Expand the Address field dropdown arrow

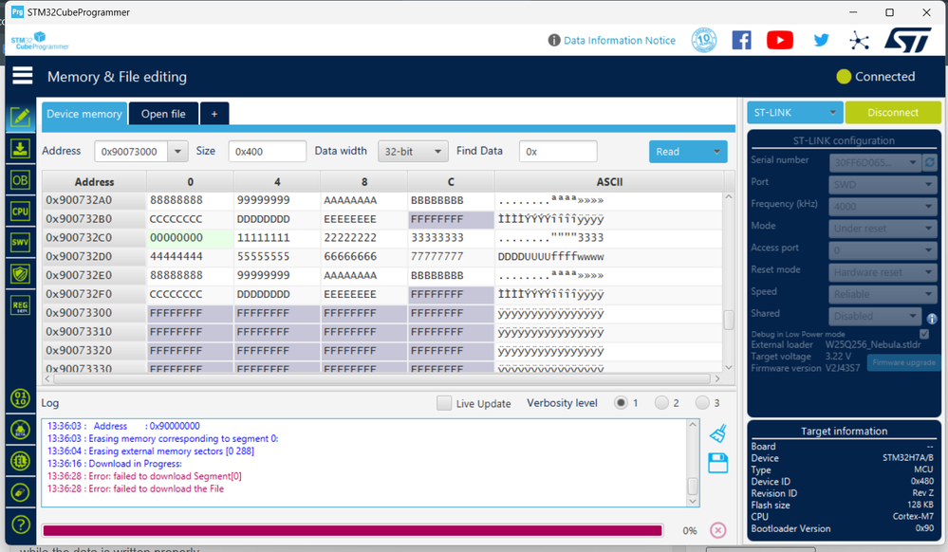[177, 150]
